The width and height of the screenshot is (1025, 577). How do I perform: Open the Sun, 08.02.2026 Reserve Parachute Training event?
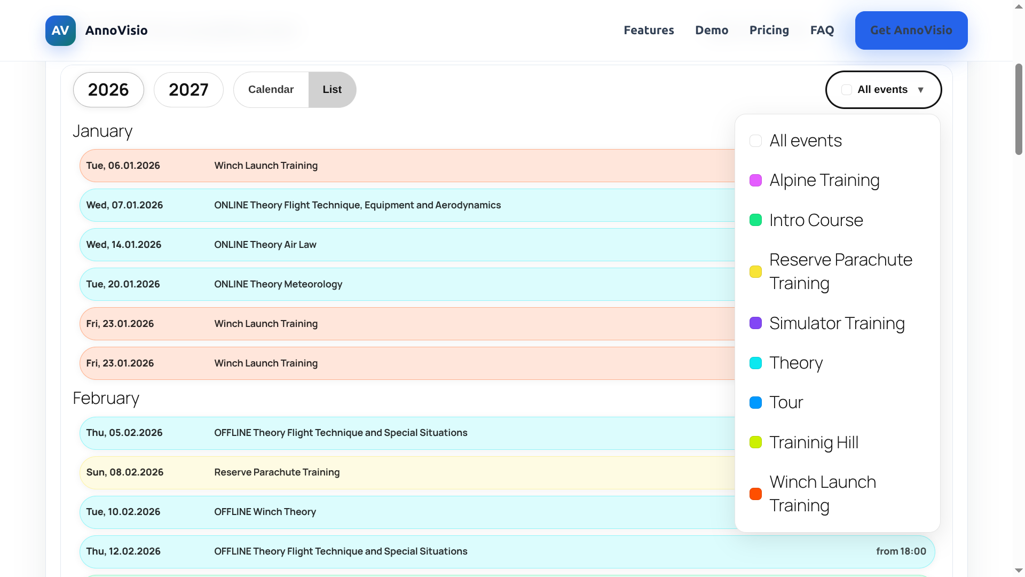[x=407, y=472]
